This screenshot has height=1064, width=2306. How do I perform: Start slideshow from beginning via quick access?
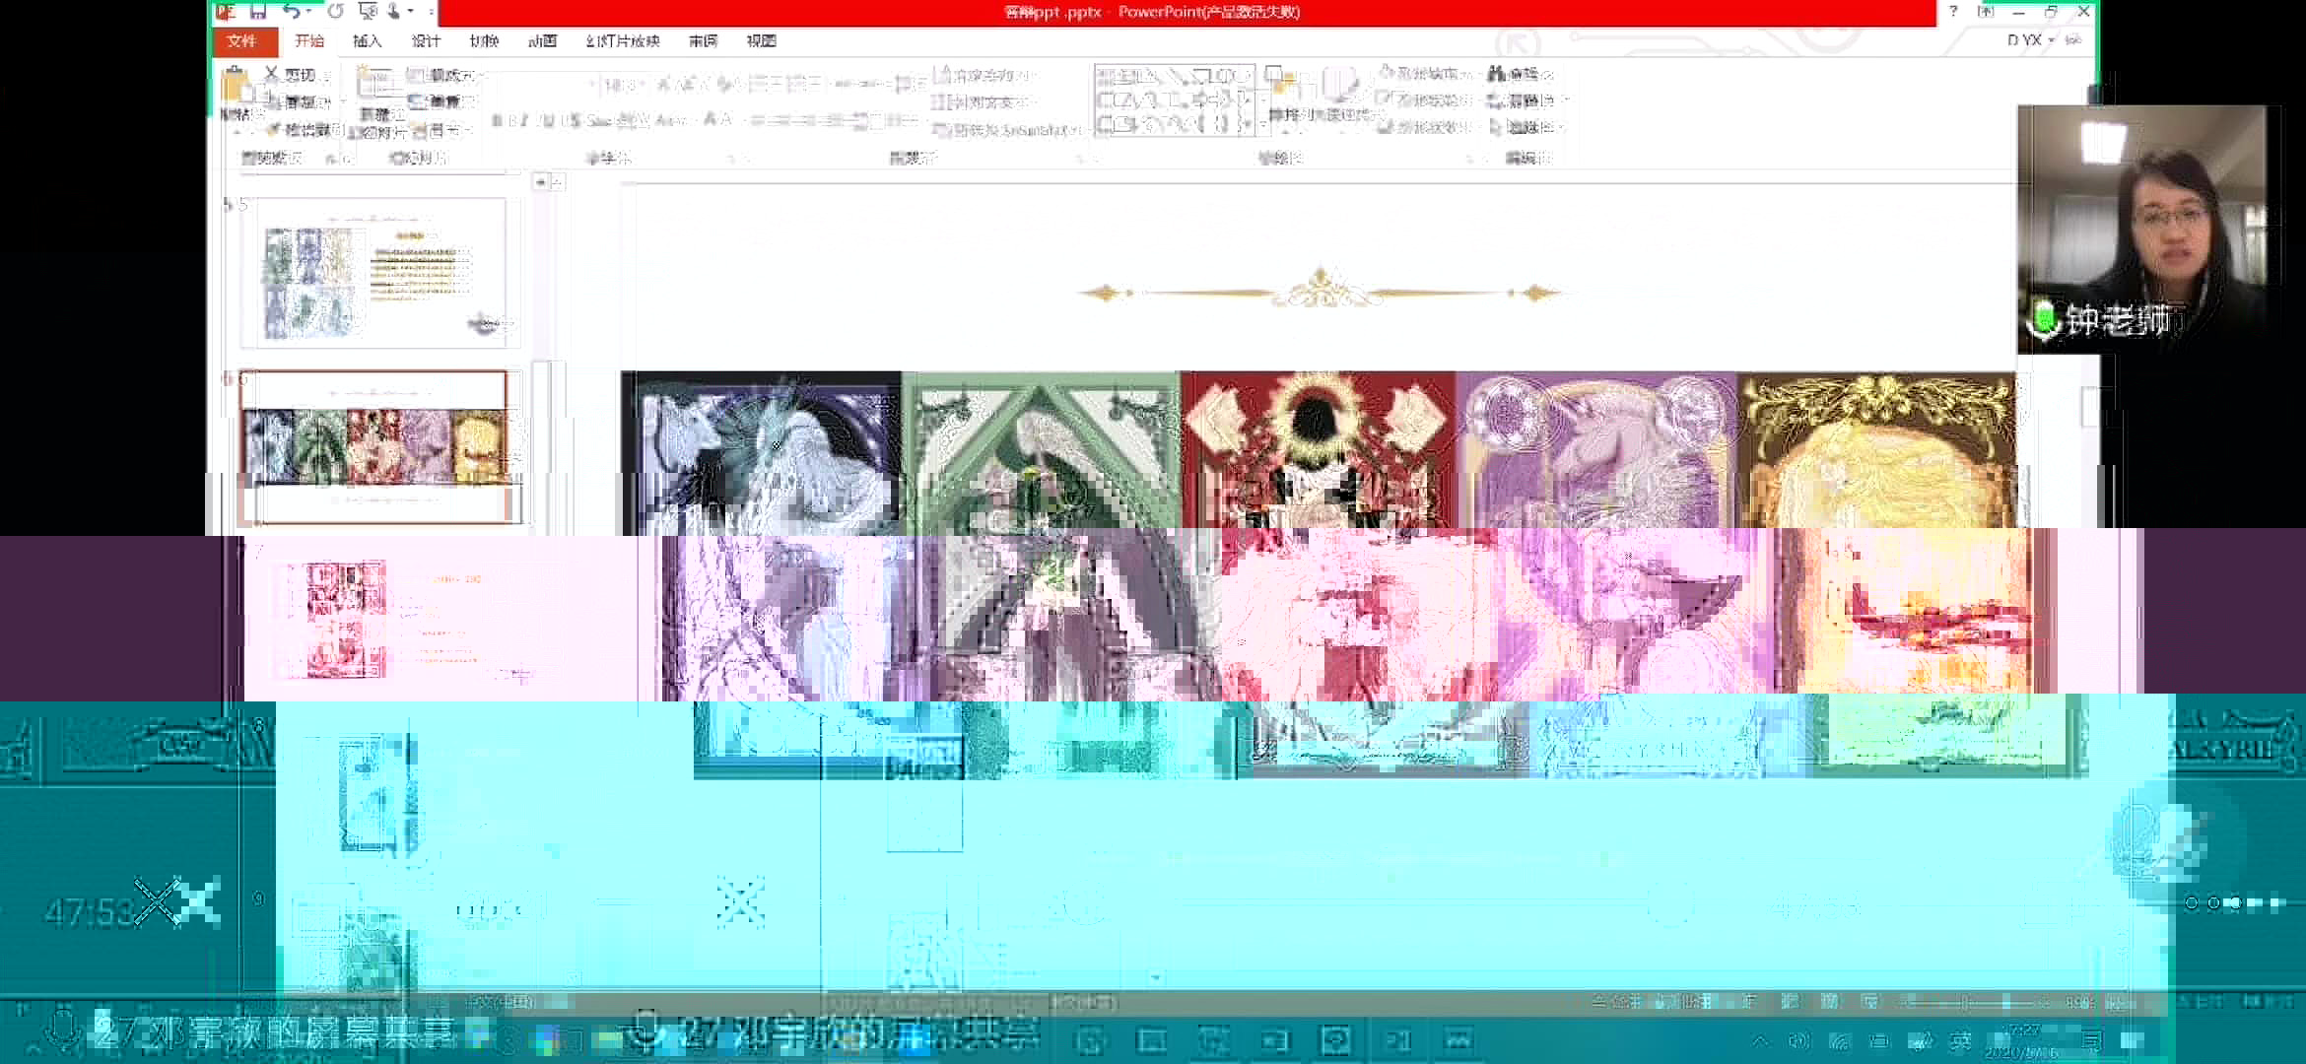(368, 12)
